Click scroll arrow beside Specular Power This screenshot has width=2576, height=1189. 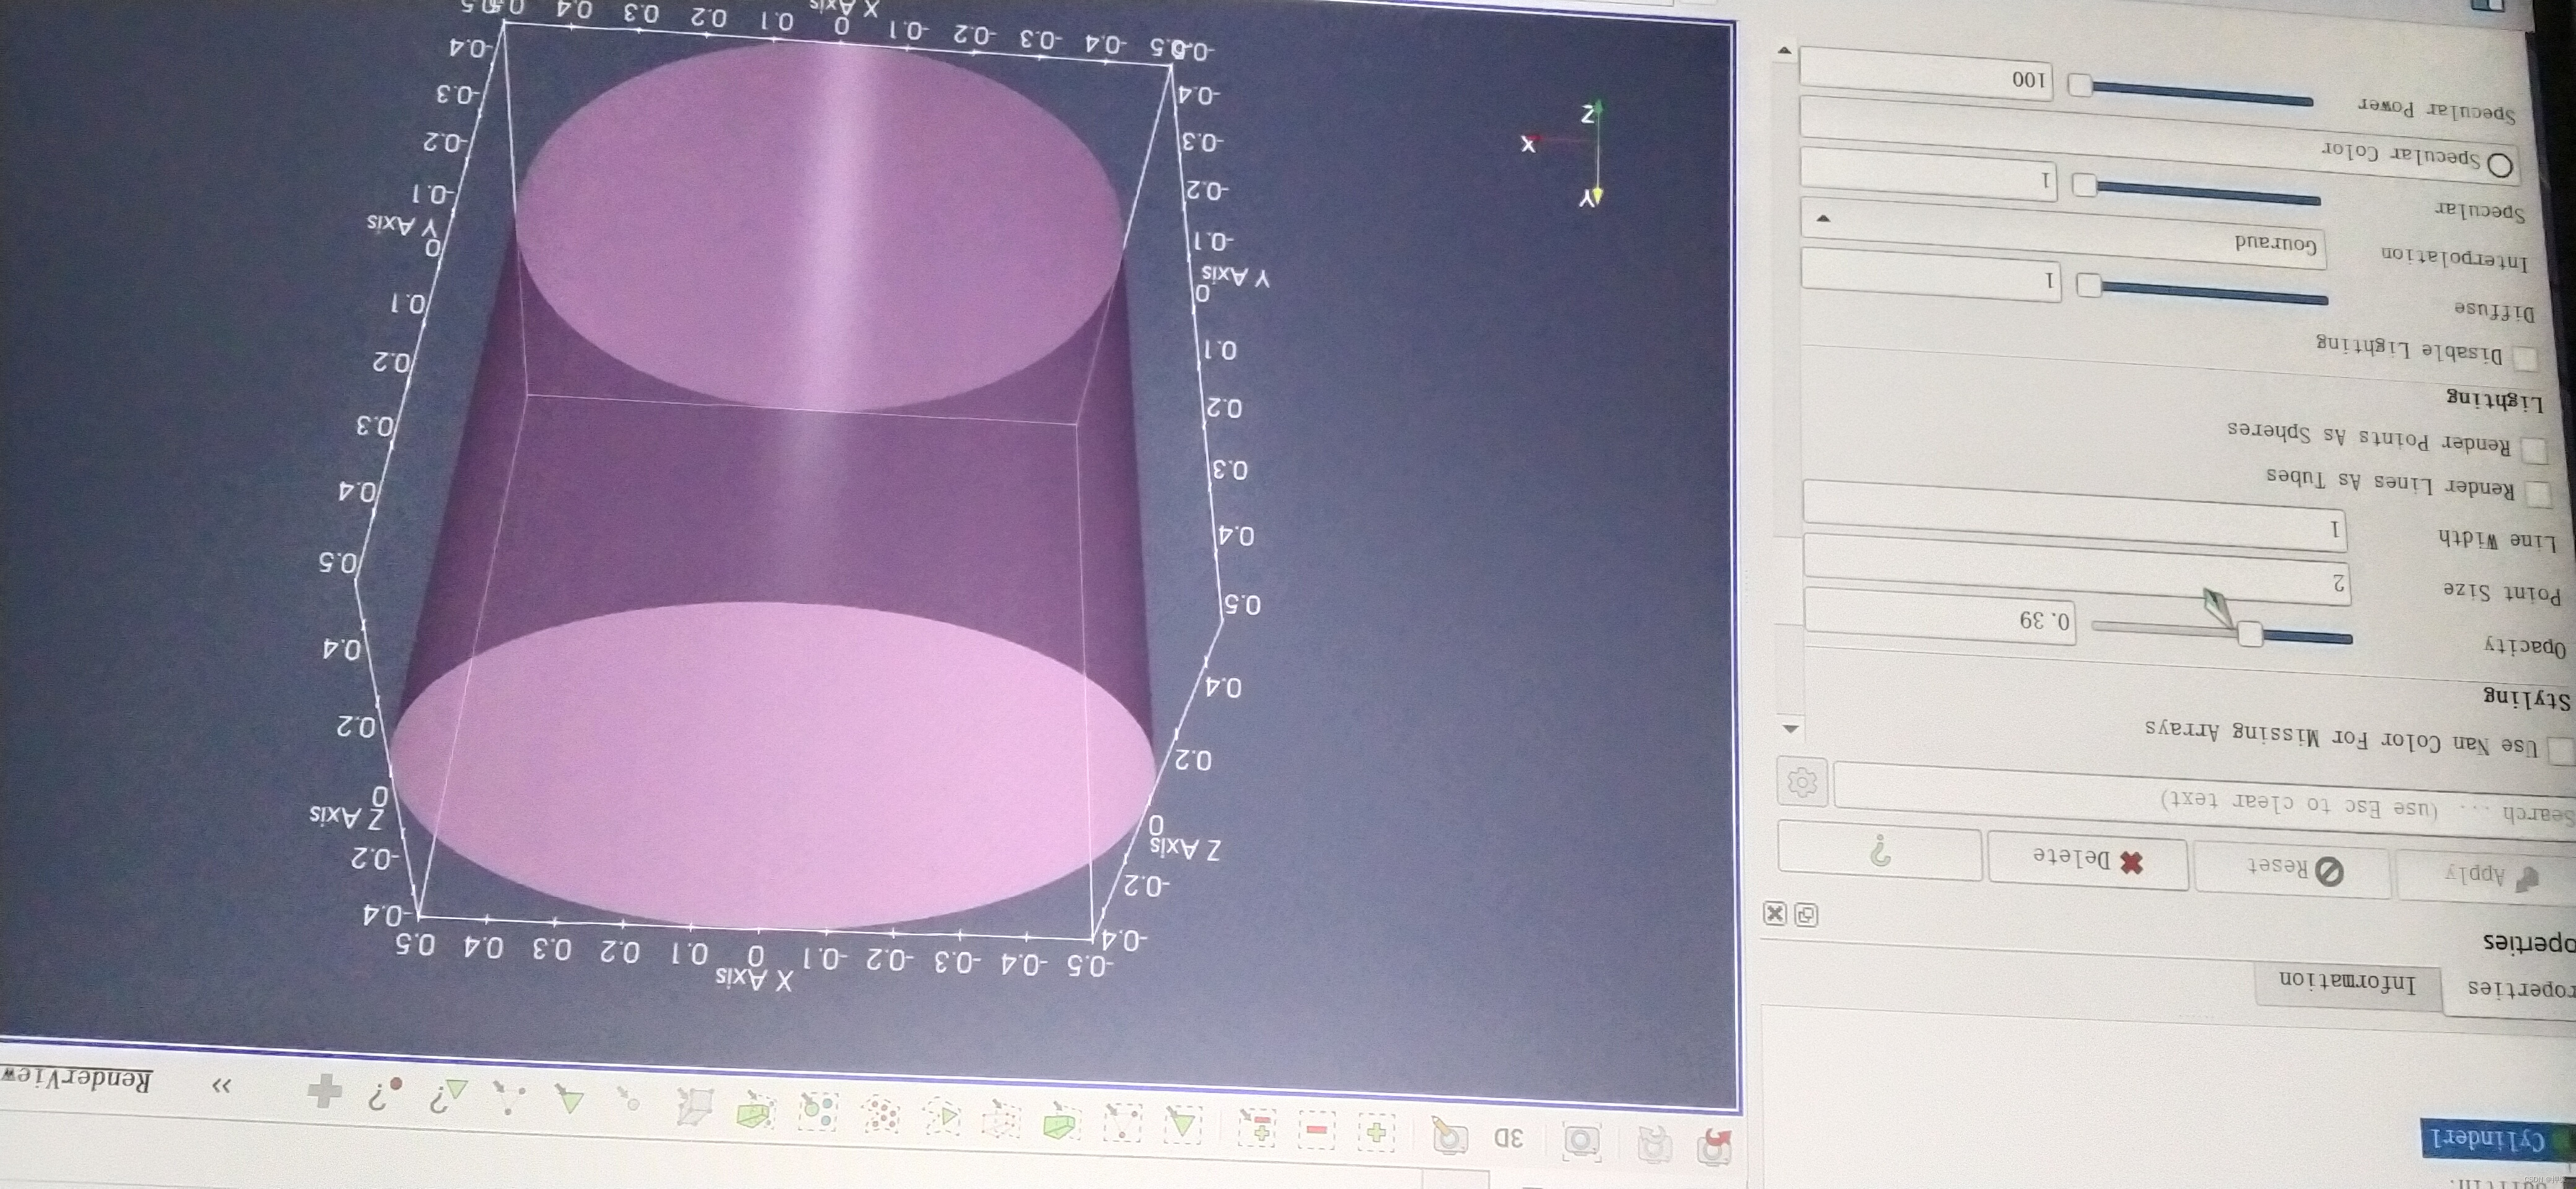pos(1785,50)
